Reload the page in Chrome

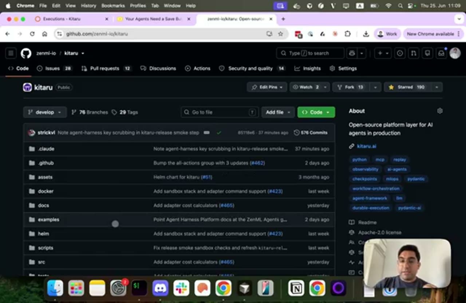pyautogui.click(x=32, y=34)
